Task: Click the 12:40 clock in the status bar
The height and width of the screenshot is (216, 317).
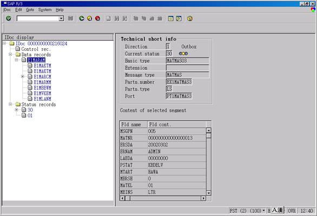Action: click(307, 211)
